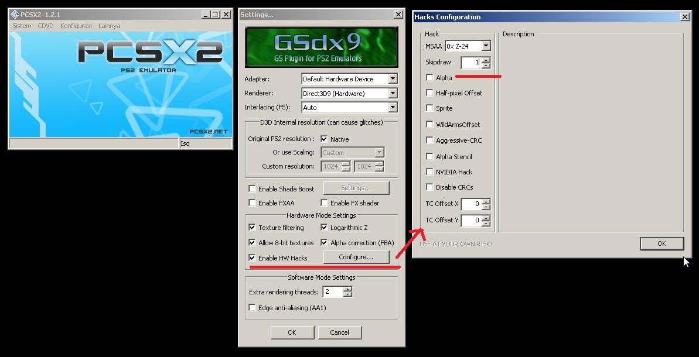Screen dimensions: 699x357
Task: Expand the MSAA dropdown
Action: (486, 46)
